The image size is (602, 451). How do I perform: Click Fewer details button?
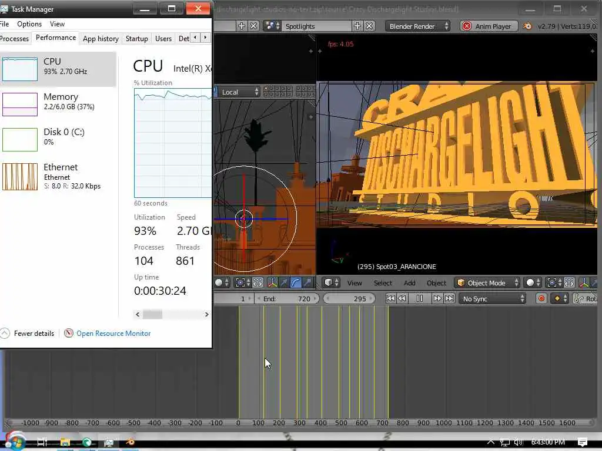pyautogui.click(x=28, y=334)
